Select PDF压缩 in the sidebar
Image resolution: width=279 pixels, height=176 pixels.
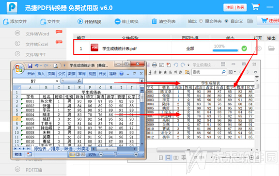tap(34, 170)
